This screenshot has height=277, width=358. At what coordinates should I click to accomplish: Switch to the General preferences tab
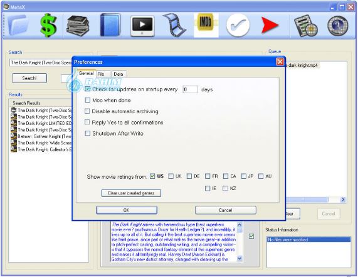coord(87,73)
